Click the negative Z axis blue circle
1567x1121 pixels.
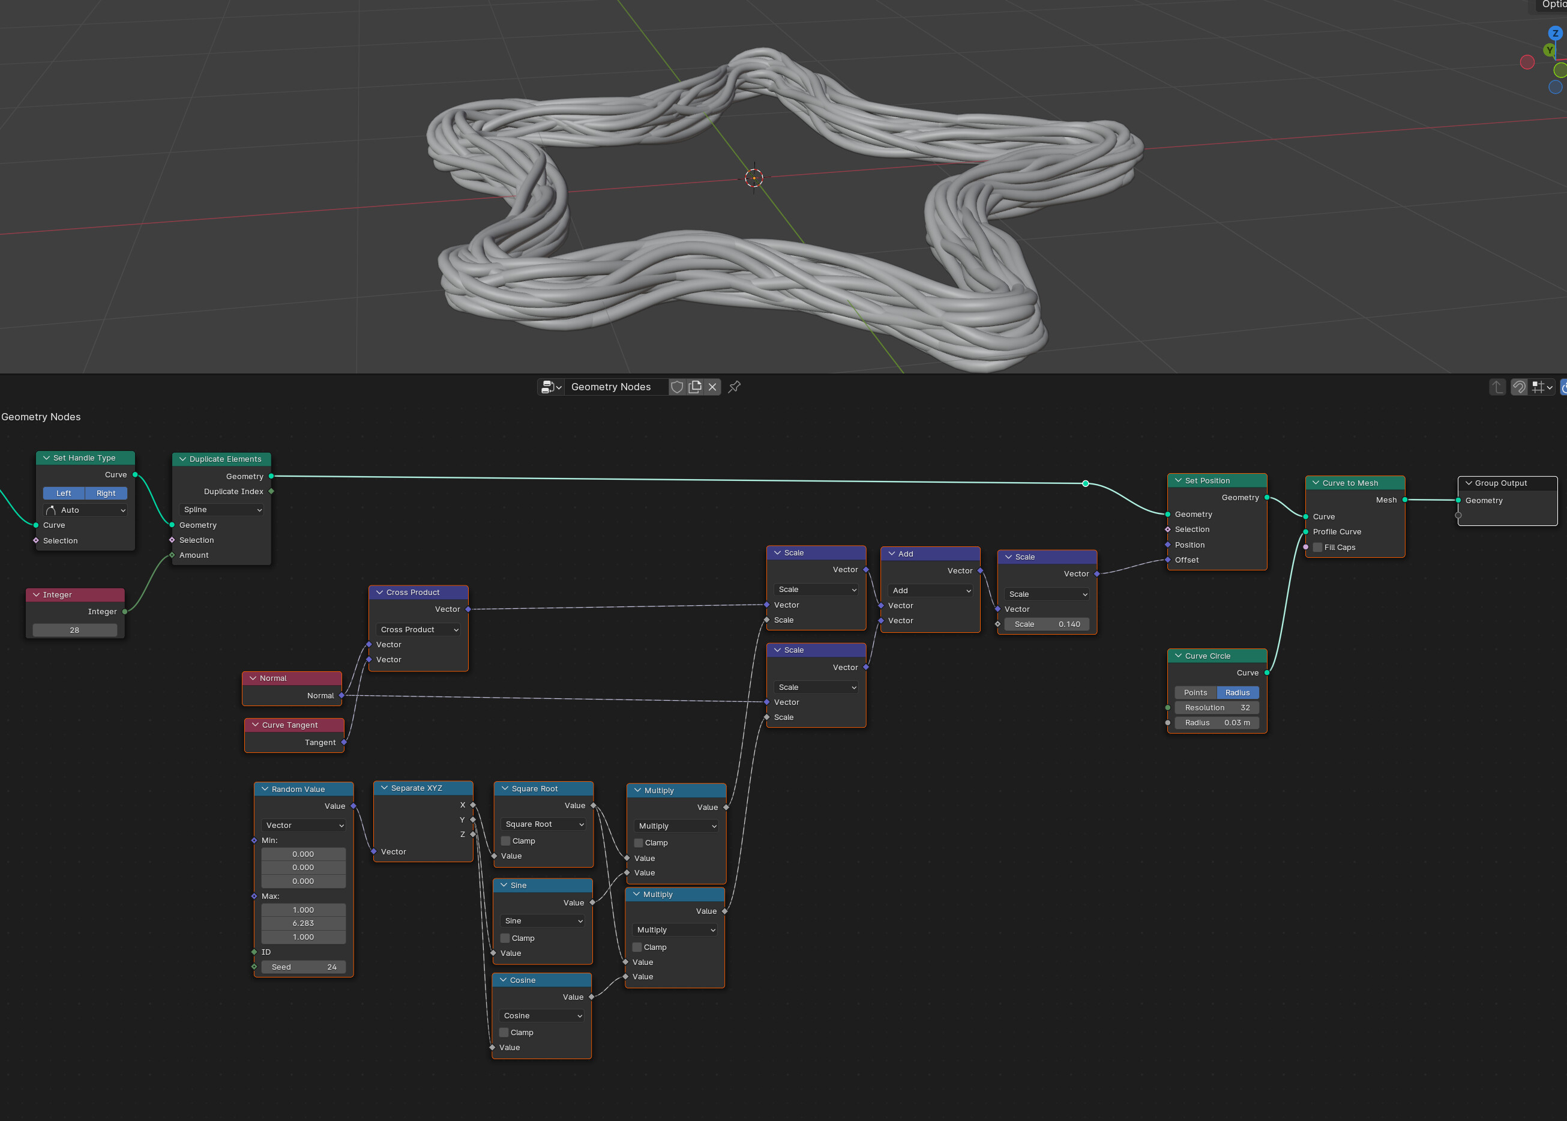[x=1554, y=87]
